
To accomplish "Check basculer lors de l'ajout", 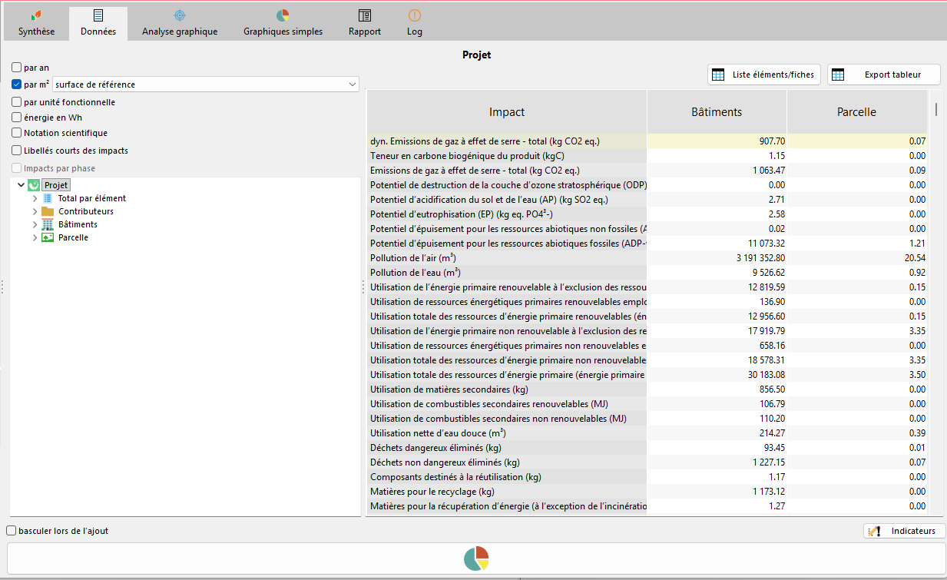I will click(11, 530).
